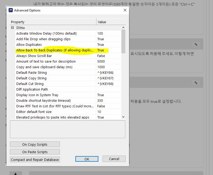Screen dimensions: 213x175
Task: Select Display Icon in System Tray property
Action: 55,95
